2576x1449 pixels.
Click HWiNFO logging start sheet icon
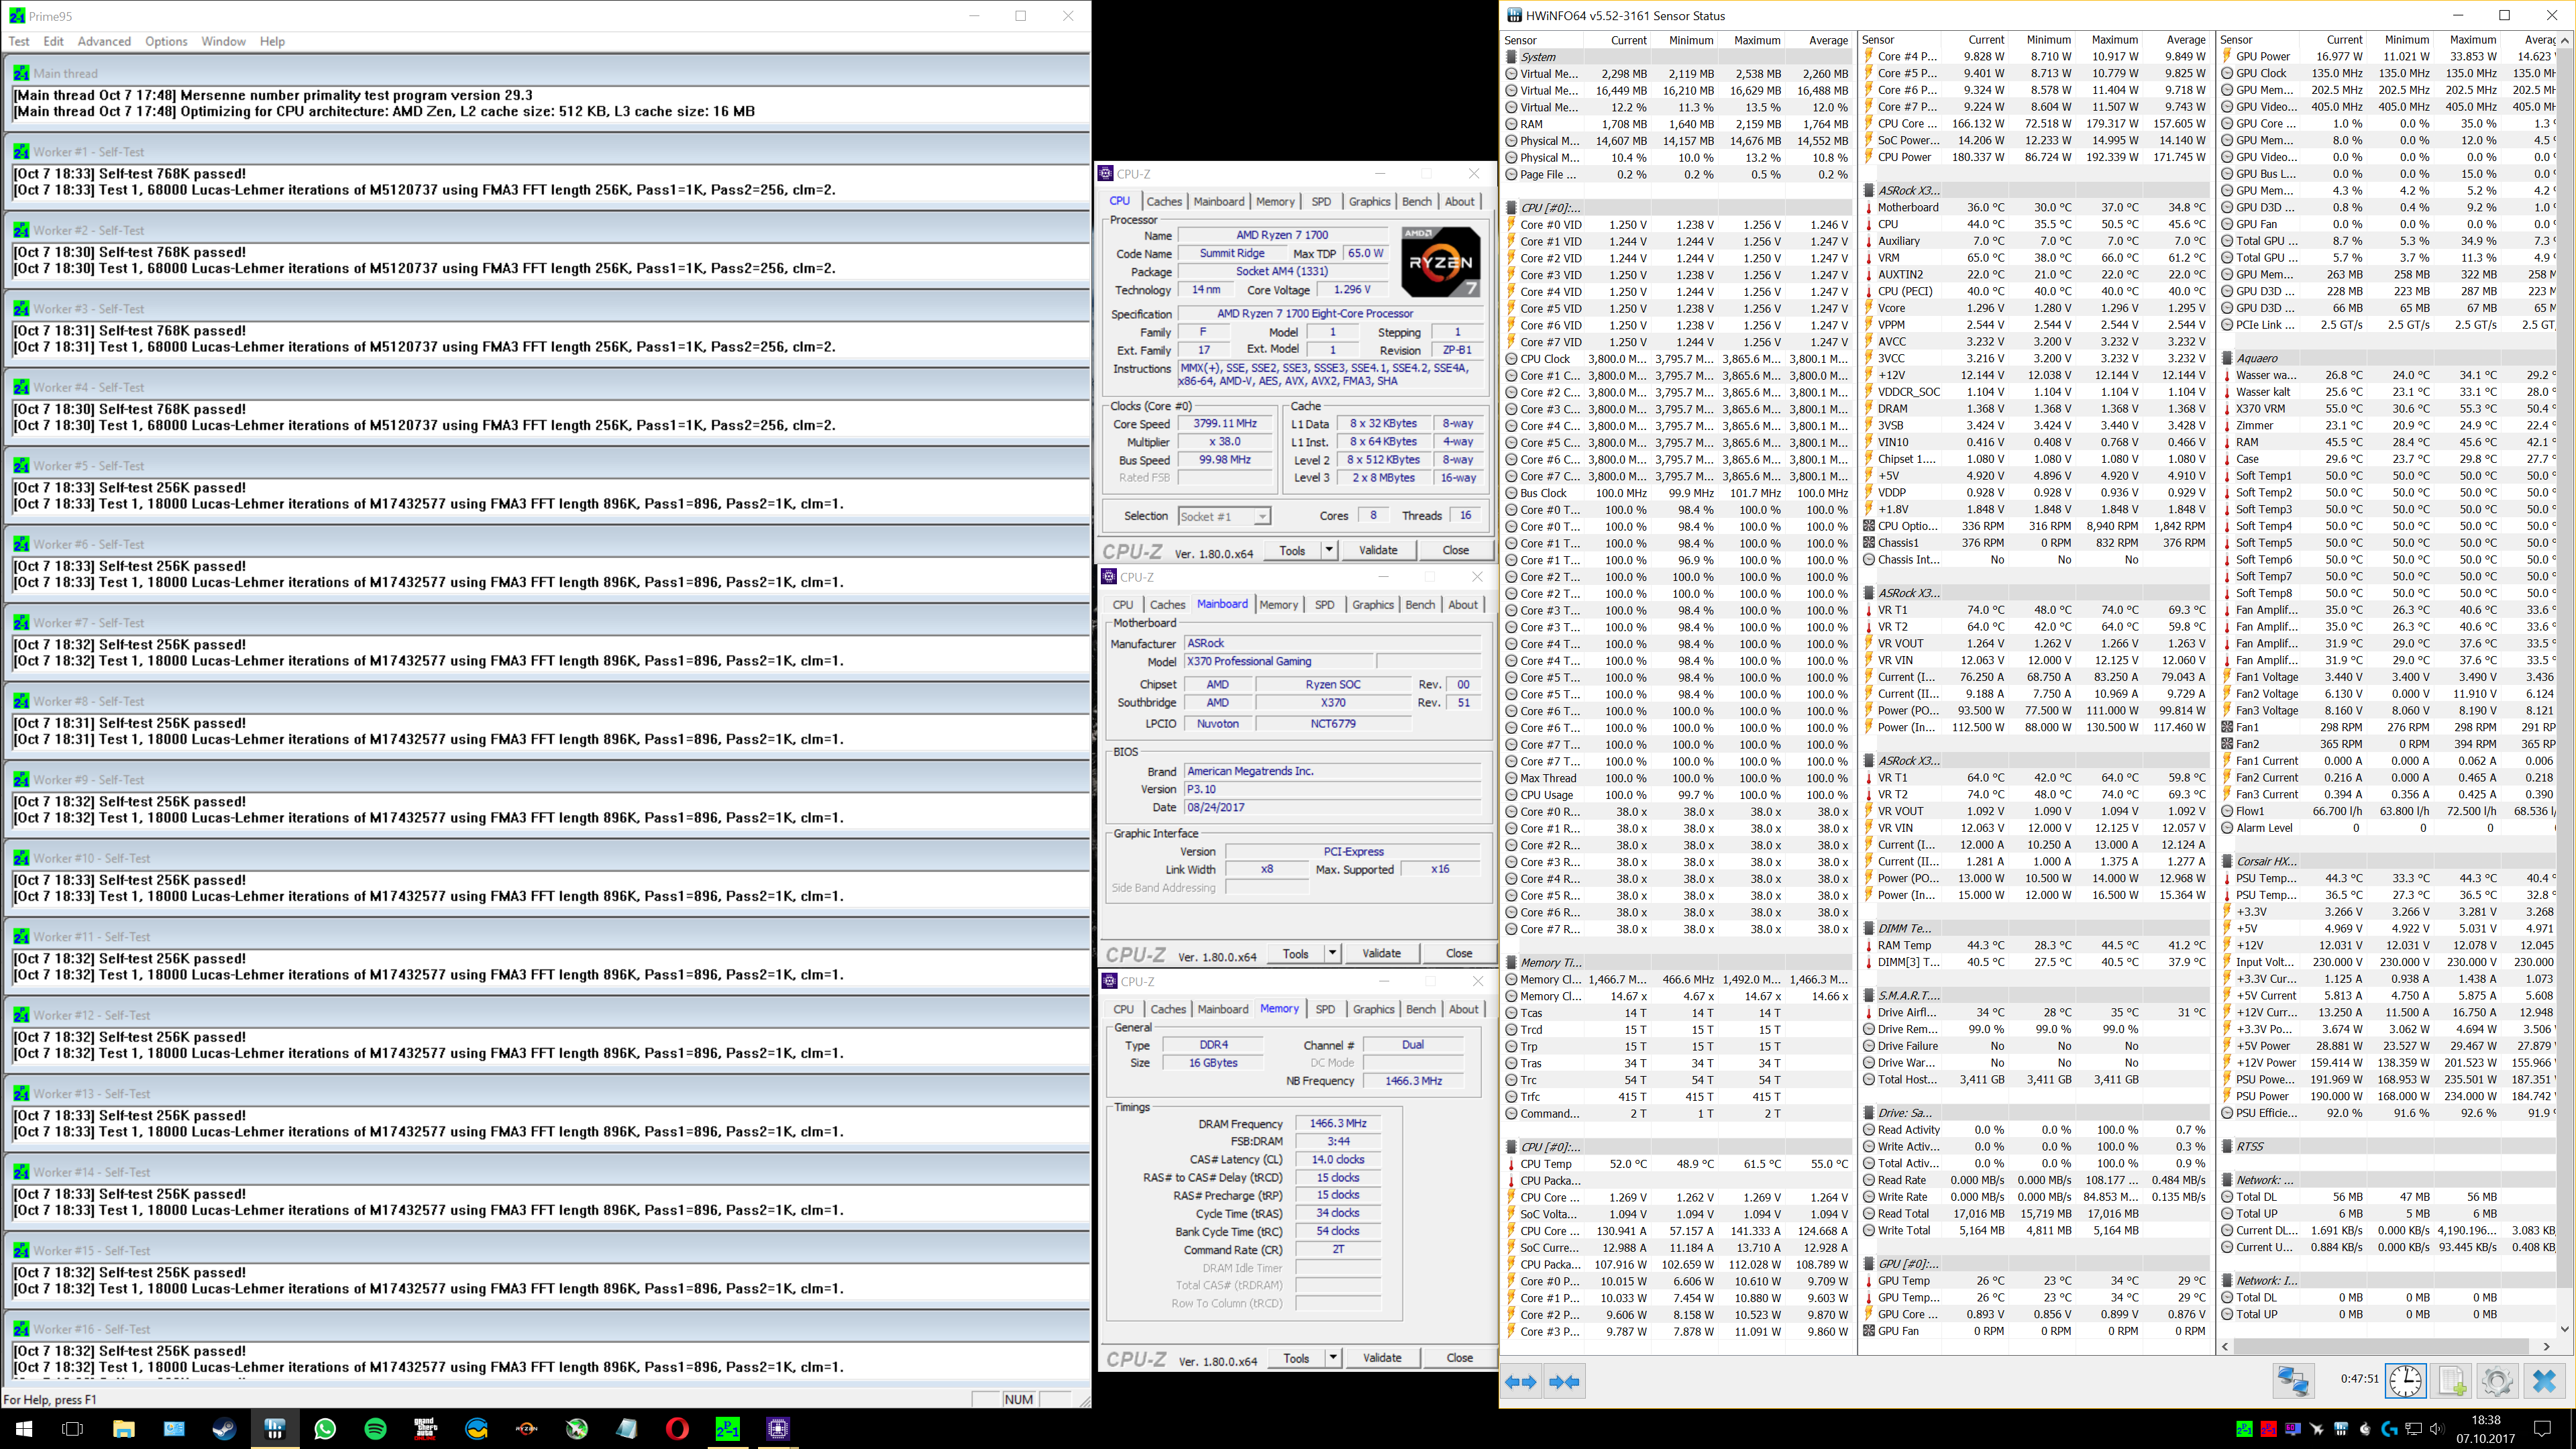coord(2452,1381)
